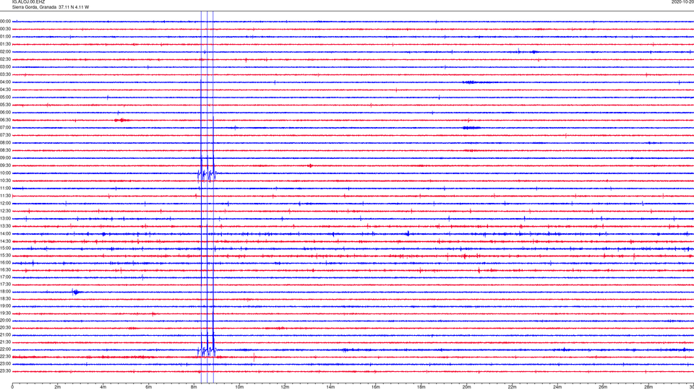The height and width of the screenshot is (390, 694).
Task: Click the 00:30 trace time label
Action: [x=5, y=29]
